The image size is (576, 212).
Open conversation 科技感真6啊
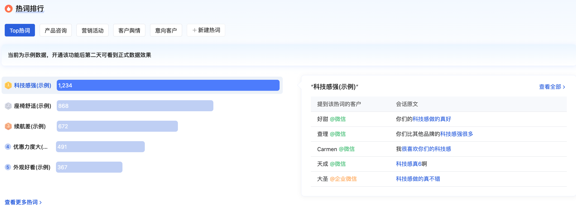pyautogui.click(x=412, y=164)
